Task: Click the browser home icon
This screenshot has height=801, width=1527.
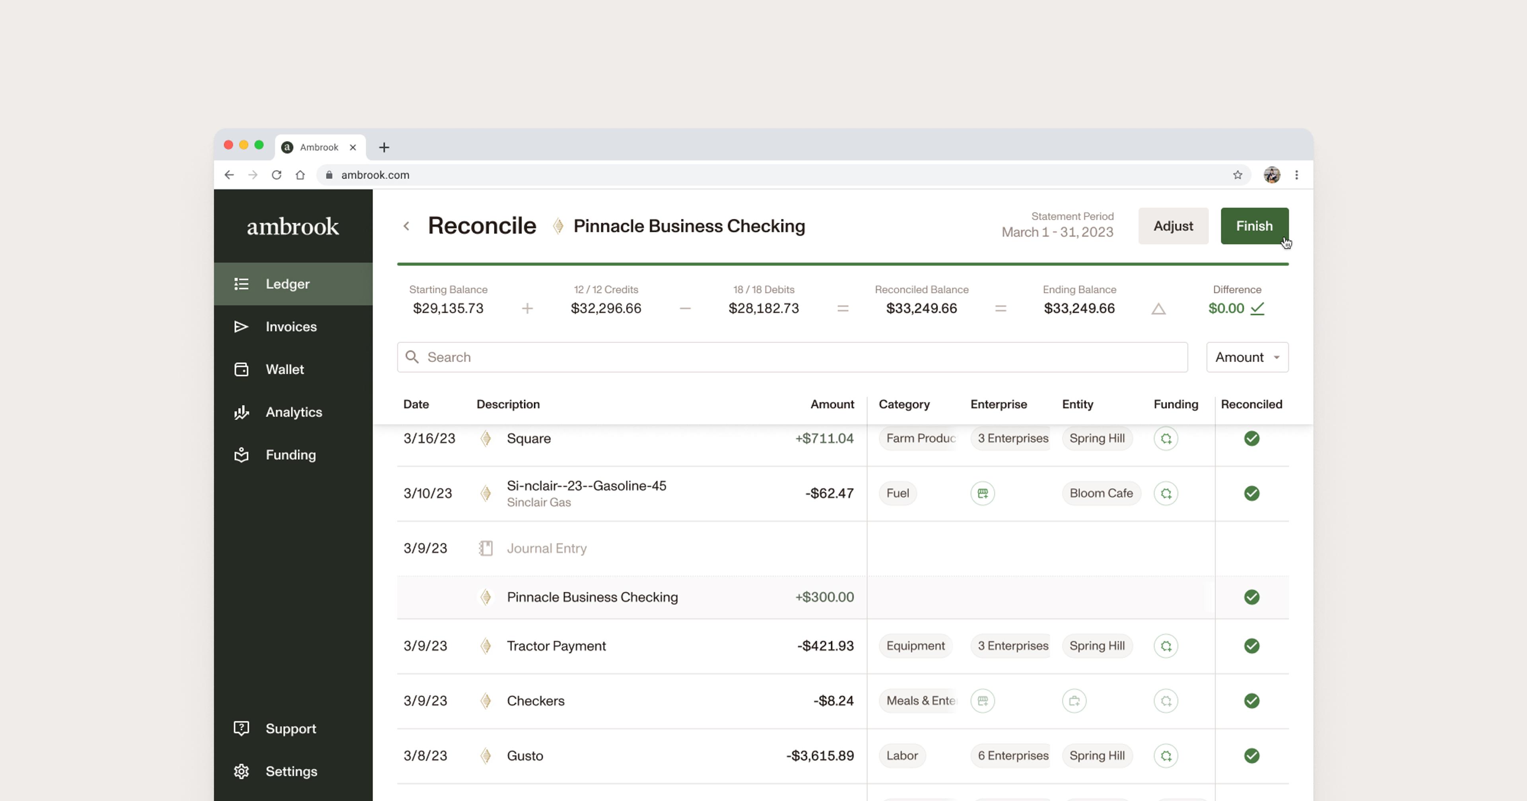Action: [300, 175]
